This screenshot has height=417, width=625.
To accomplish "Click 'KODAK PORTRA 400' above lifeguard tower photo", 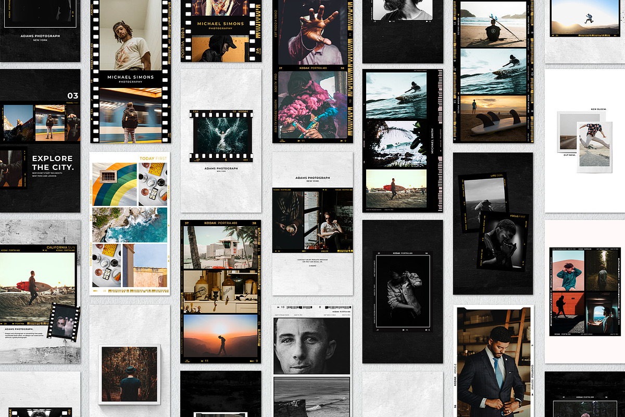I will [x=220, y=223].
